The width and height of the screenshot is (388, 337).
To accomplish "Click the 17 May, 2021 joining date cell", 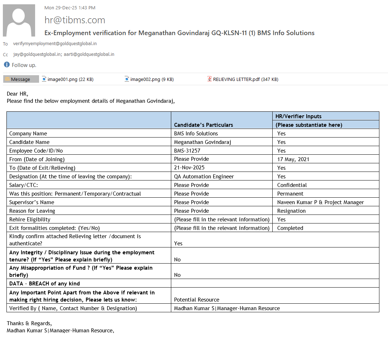I will [293, 159].
